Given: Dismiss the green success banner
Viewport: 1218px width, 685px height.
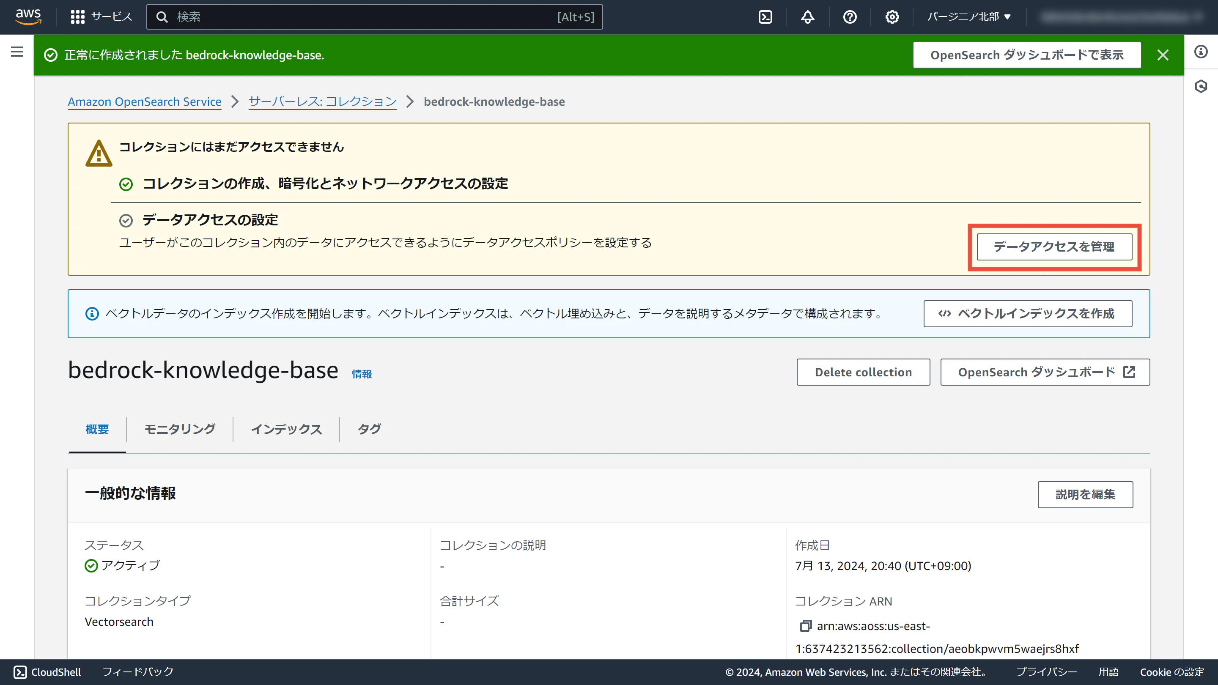Looking at the screenshot, I should pos(1163,55).
